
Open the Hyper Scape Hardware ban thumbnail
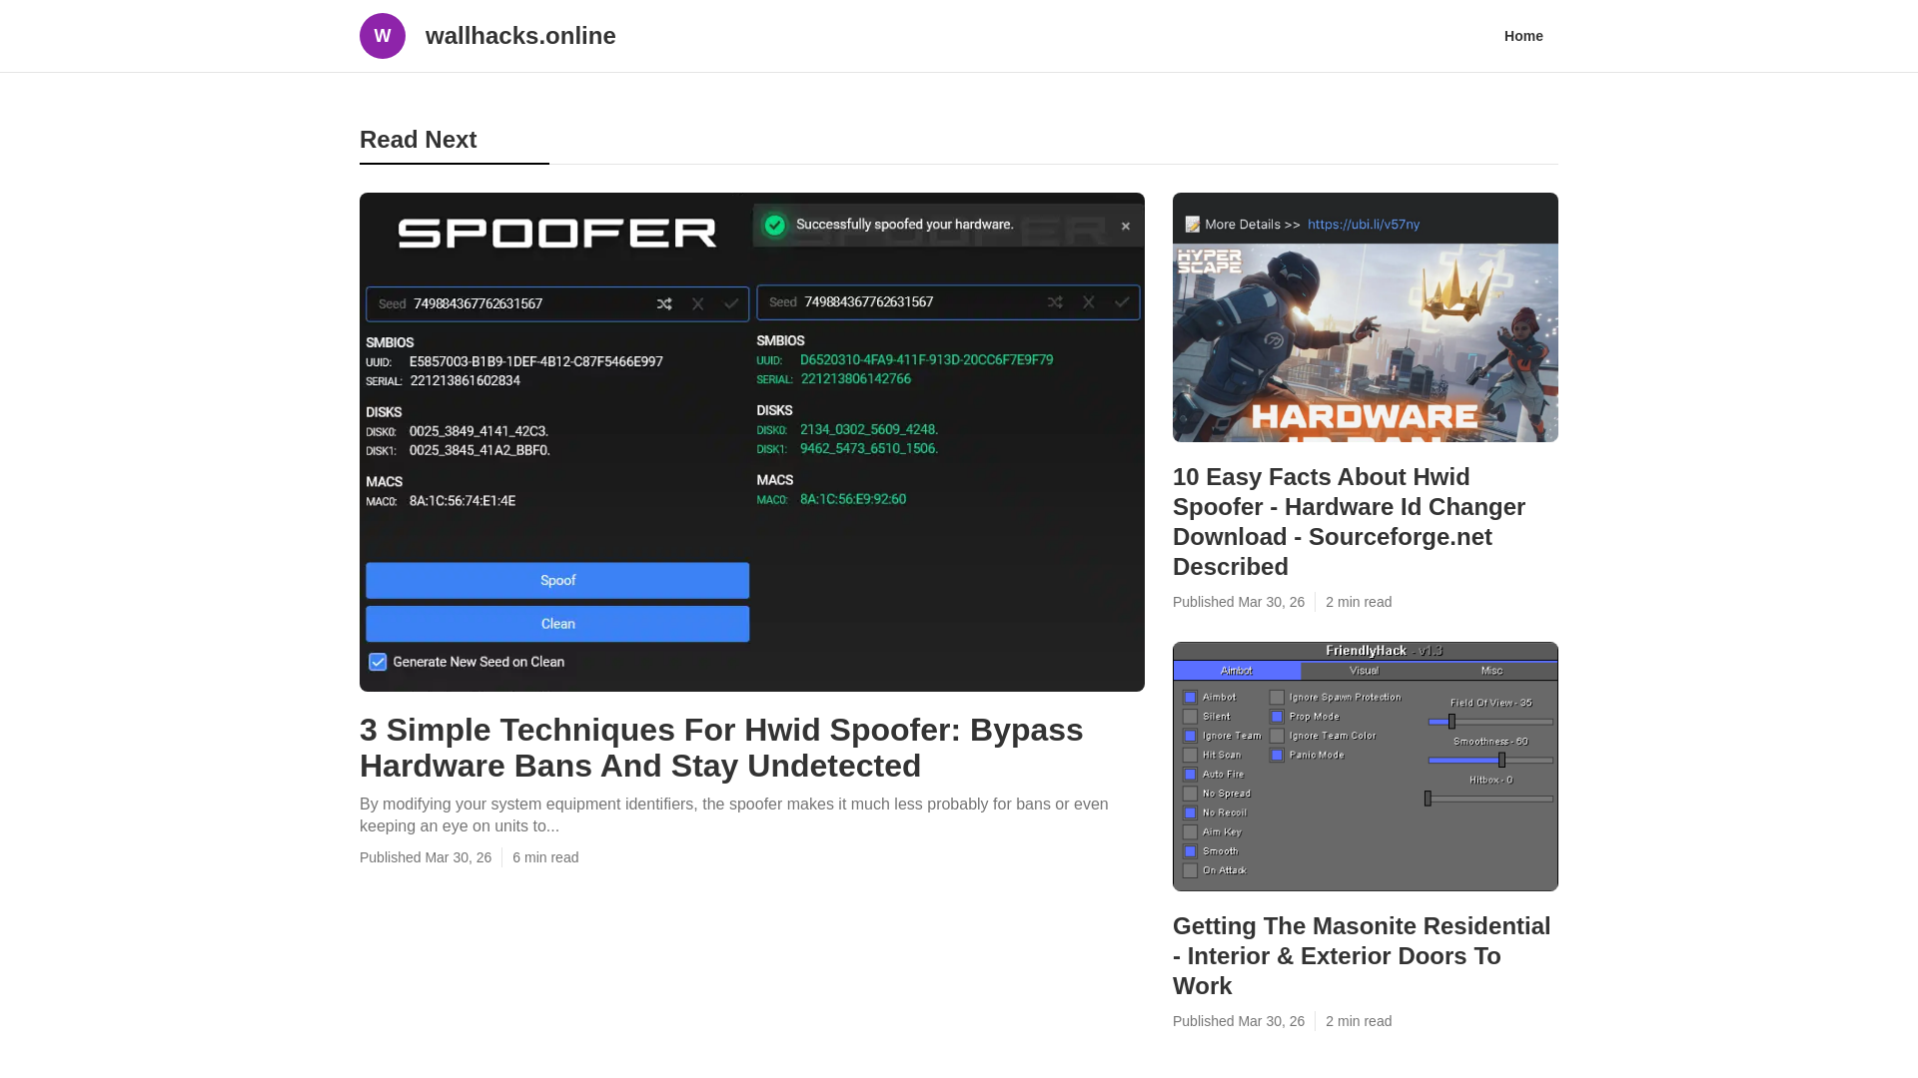(x=1366, y=317)
